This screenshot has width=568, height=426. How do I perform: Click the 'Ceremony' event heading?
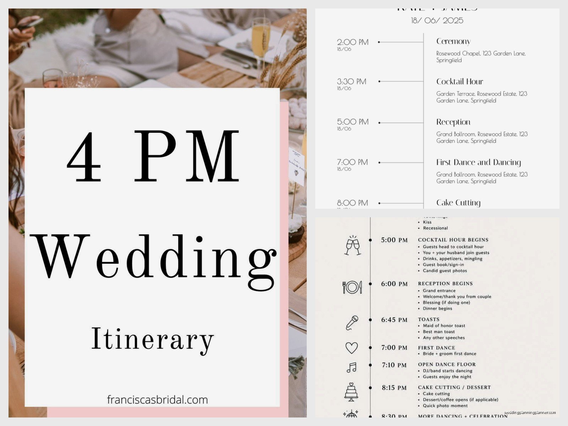[x=453, y=42]
